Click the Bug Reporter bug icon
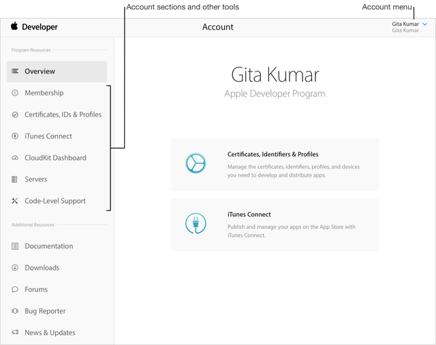 (x=15, y=311)
